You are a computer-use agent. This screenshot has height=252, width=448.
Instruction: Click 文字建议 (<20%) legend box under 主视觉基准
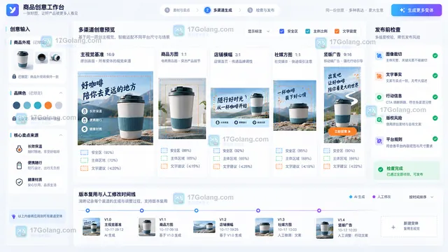point(84,169)
